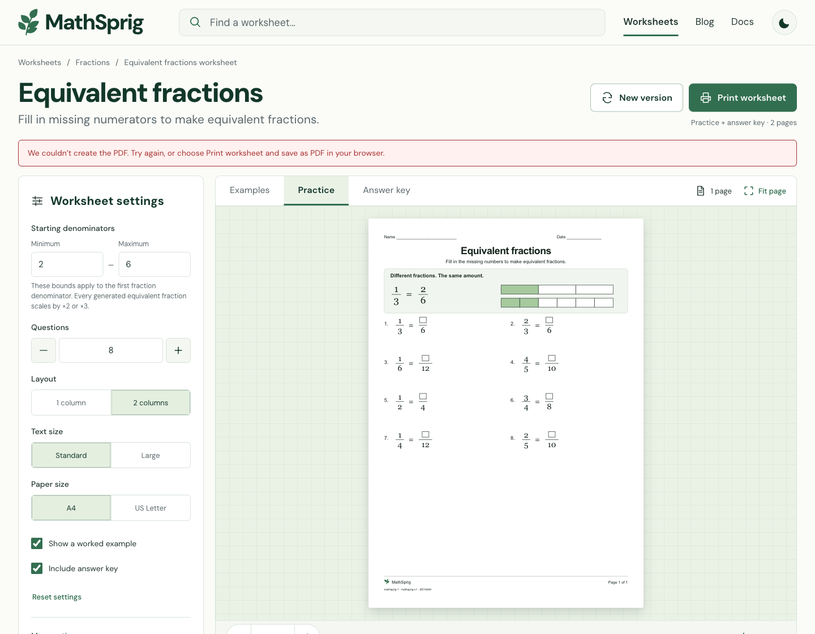
Task: Click the search magnifier icon
Action: pyautogui.click(x=195, y=22)
